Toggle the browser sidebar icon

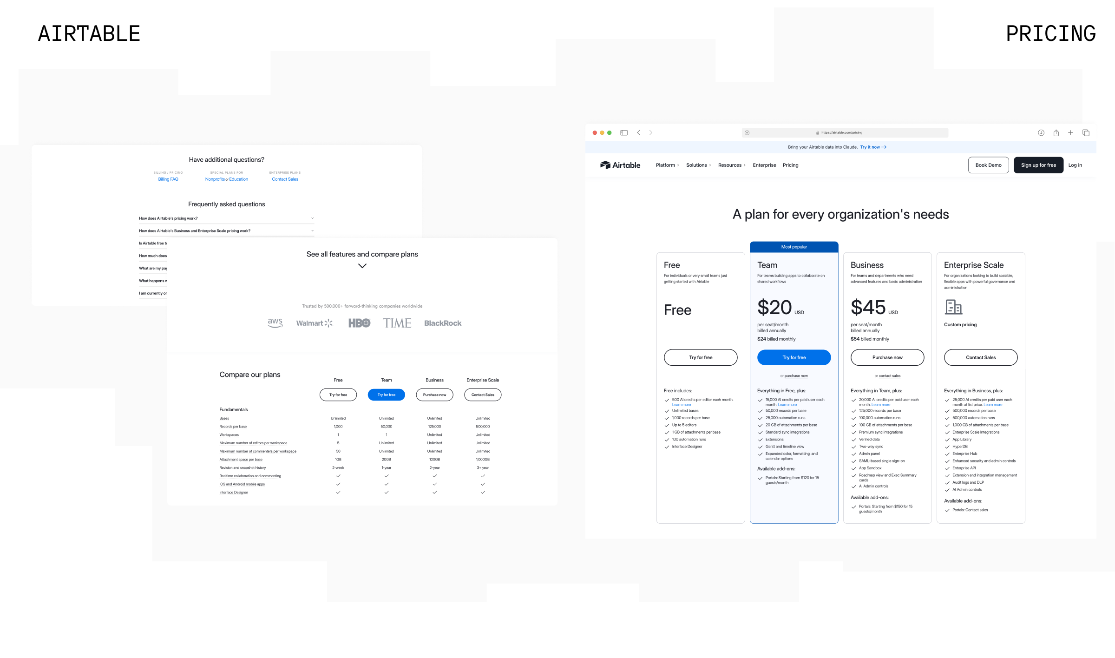pyautogui.click(x=624, y=133)
